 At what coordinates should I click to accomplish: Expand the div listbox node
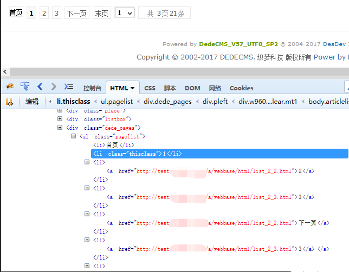point(60,119)
